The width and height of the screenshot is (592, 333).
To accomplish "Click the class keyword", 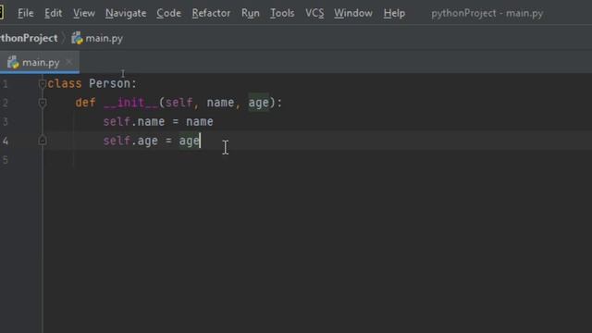I will point(65,83).
